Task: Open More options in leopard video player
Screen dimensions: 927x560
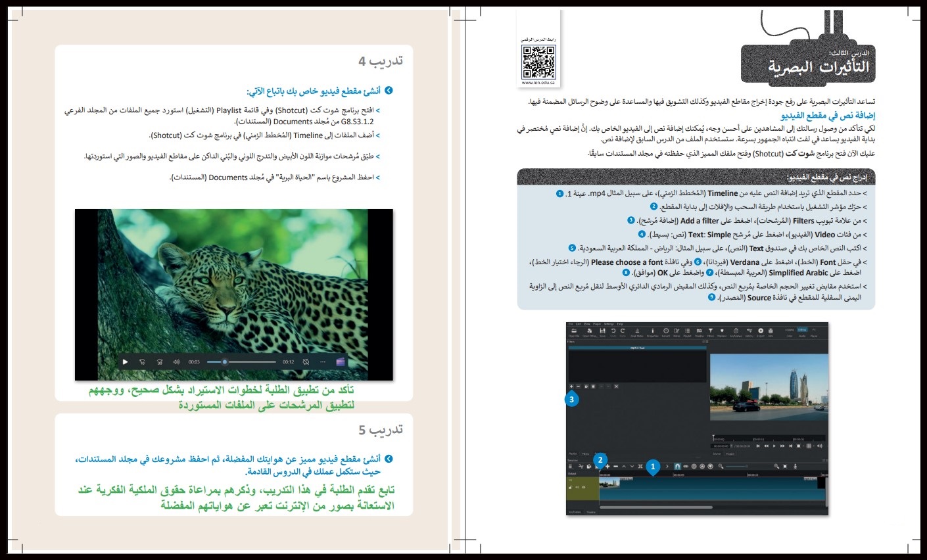Action: tap(323, 362)
